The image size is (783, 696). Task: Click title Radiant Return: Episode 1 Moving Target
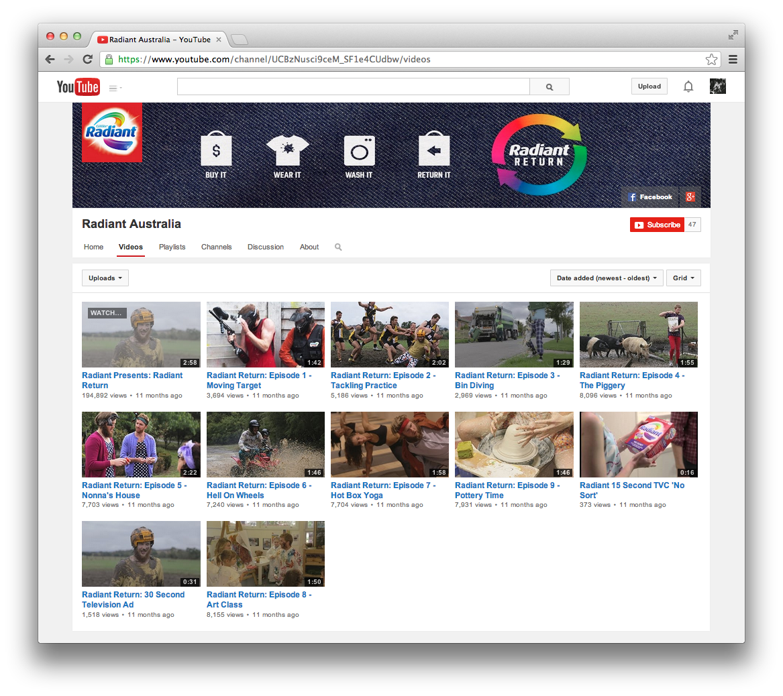259,380
